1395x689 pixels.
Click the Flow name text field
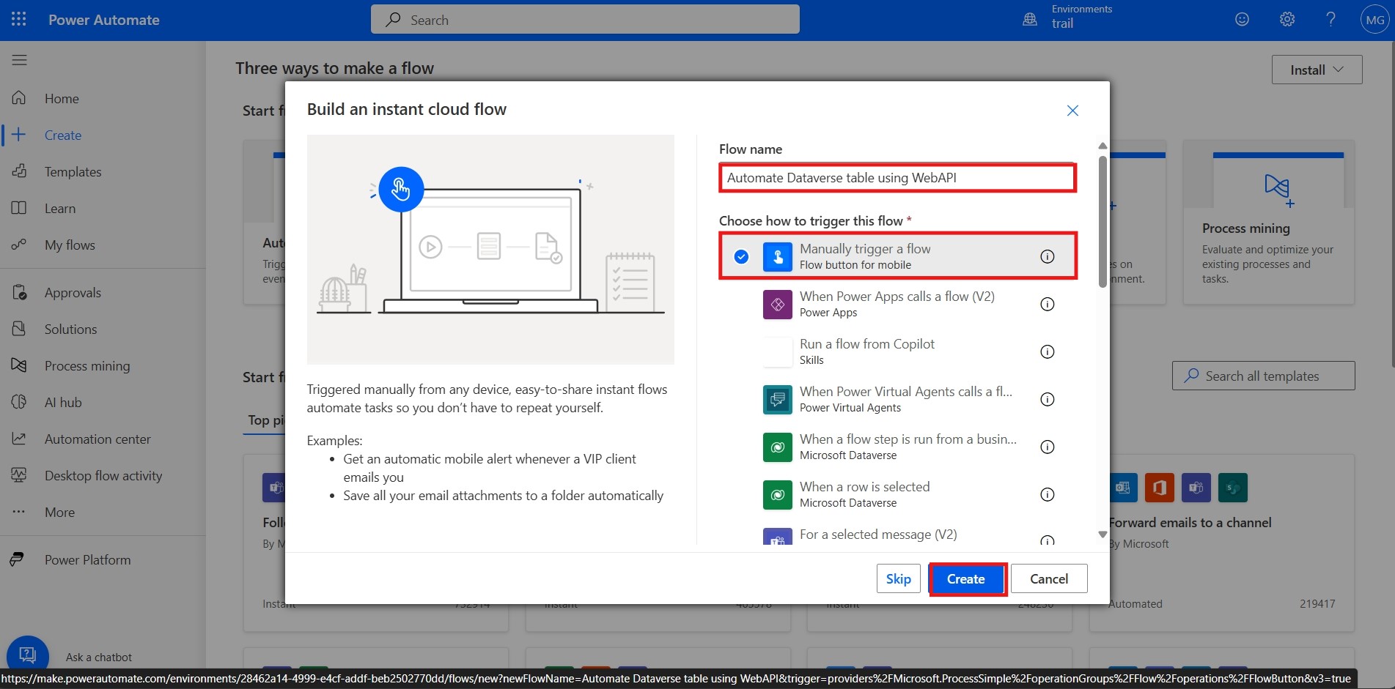pos(897,178)
